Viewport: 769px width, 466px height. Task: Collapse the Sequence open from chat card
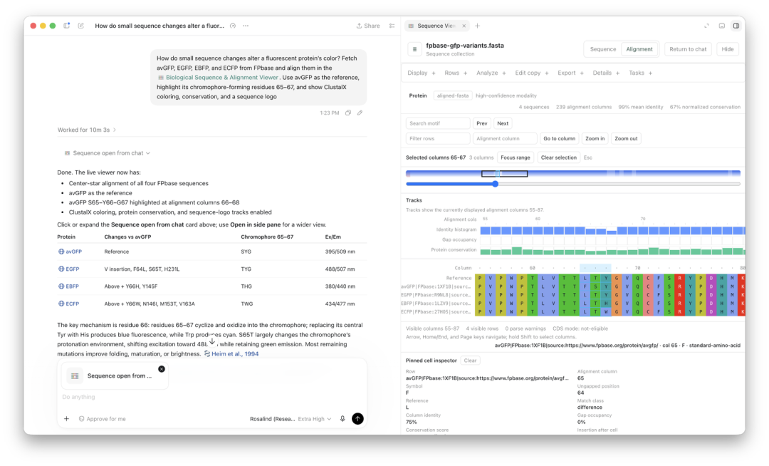pos(107,153)
